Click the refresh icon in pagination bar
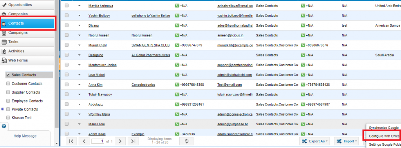The image size is (401, 148). (186, 141)
